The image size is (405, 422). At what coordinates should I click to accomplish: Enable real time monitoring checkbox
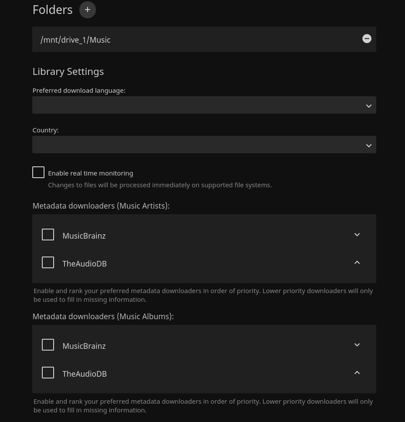pos(38,172)
